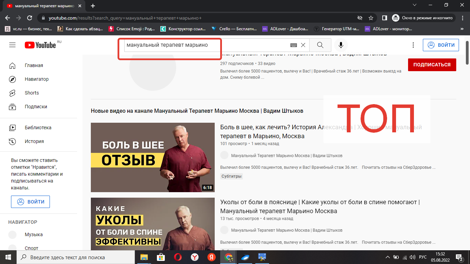This screenshot has width=470, height=264.
Task: Open the Crello bookmark
Action: (234, 29)
